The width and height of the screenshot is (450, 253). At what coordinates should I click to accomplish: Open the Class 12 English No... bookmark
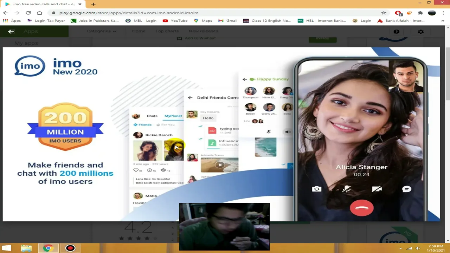click(x=268, y=21)
